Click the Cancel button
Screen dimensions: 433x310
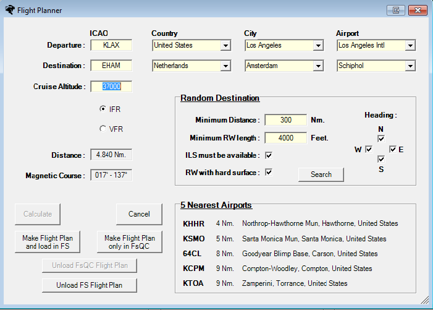coord(139,214)
